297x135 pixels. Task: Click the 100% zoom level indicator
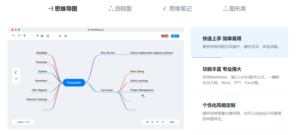click(172, 122)
